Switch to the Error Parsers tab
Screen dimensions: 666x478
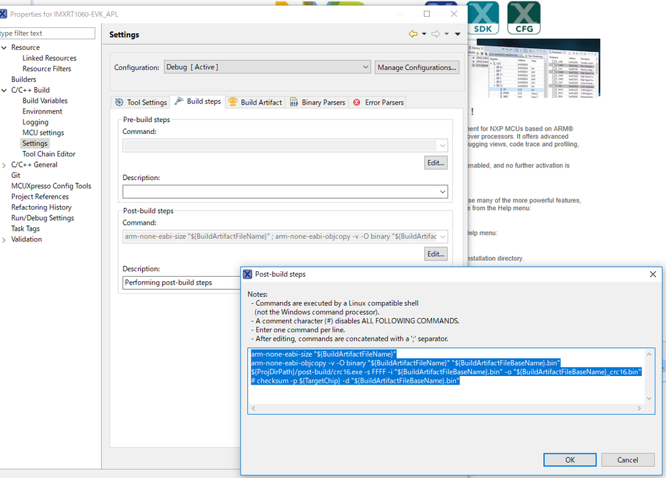pyautogui.click(x=378, y=103)
